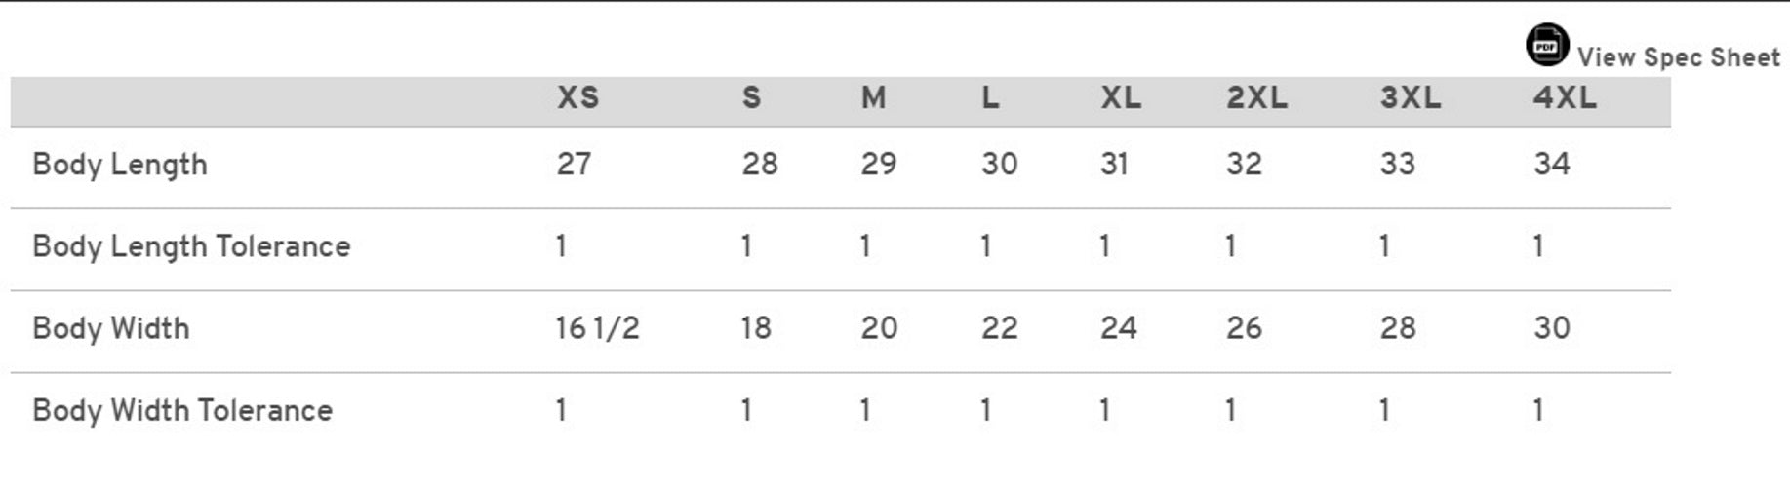Click the L size column header

[x=990, y=97]
